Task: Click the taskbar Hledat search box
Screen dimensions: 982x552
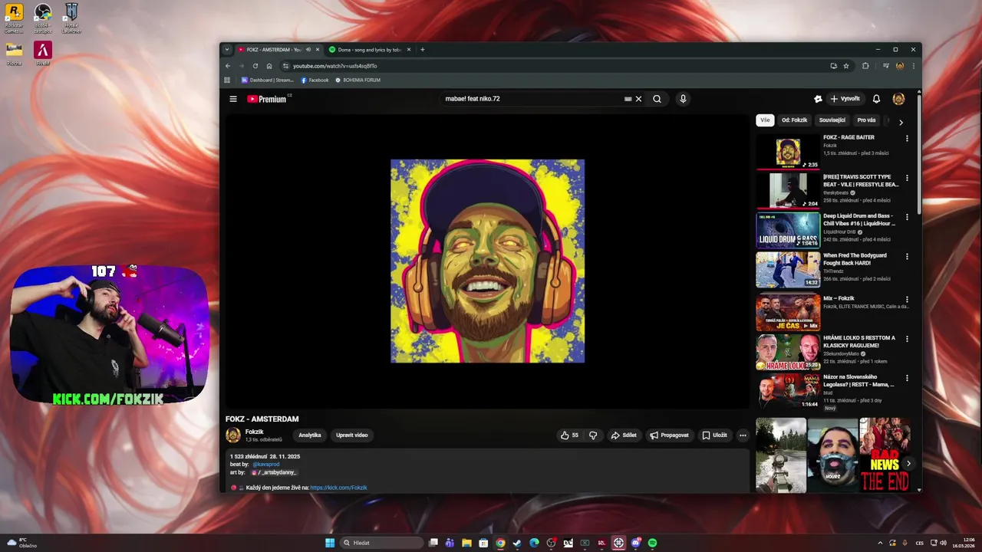Action: click(x=381, y=543)
